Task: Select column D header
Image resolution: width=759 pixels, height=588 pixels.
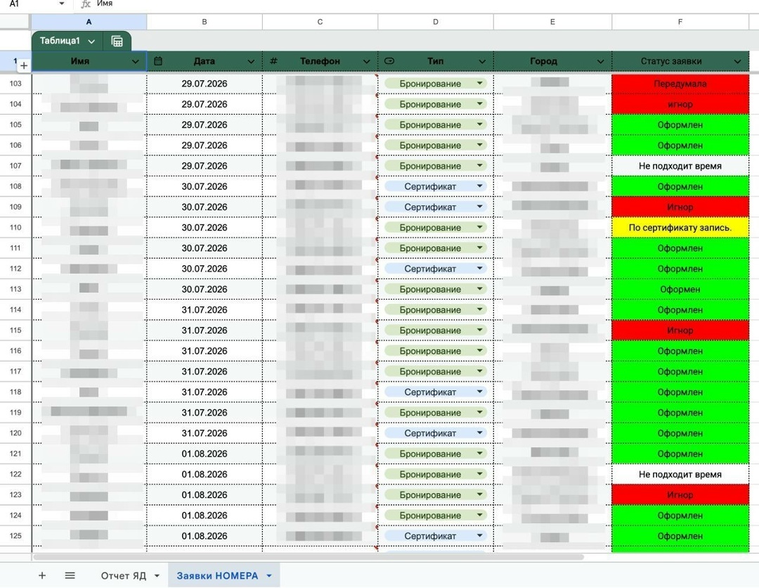Action: click(x=436, y=22)
